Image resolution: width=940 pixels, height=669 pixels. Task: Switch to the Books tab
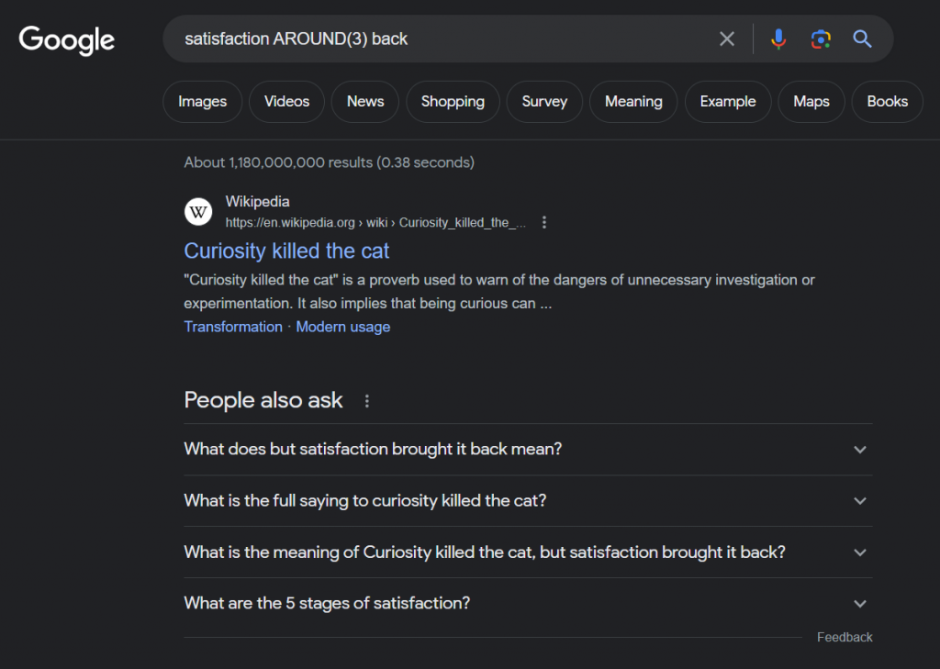point(888,102)
